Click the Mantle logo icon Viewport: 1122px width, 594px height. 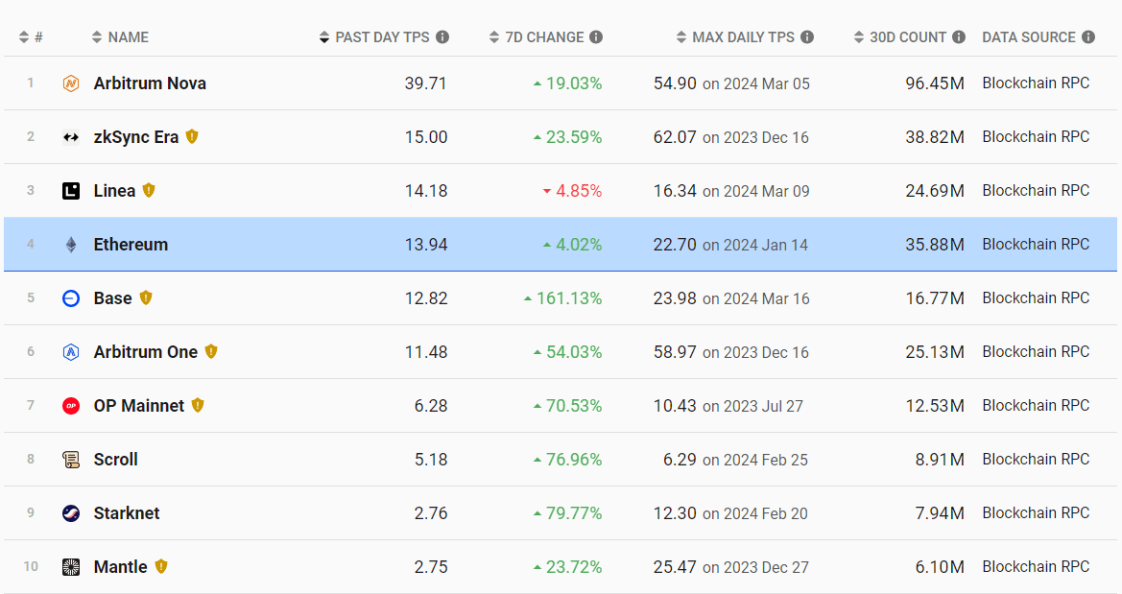(71, 567)
